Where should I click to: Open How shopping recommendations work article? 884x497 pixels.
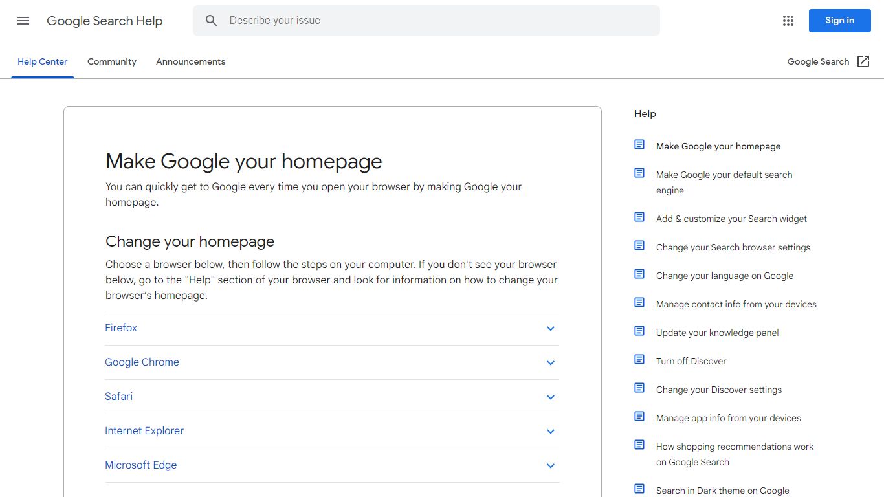click(x=735, y=454)
